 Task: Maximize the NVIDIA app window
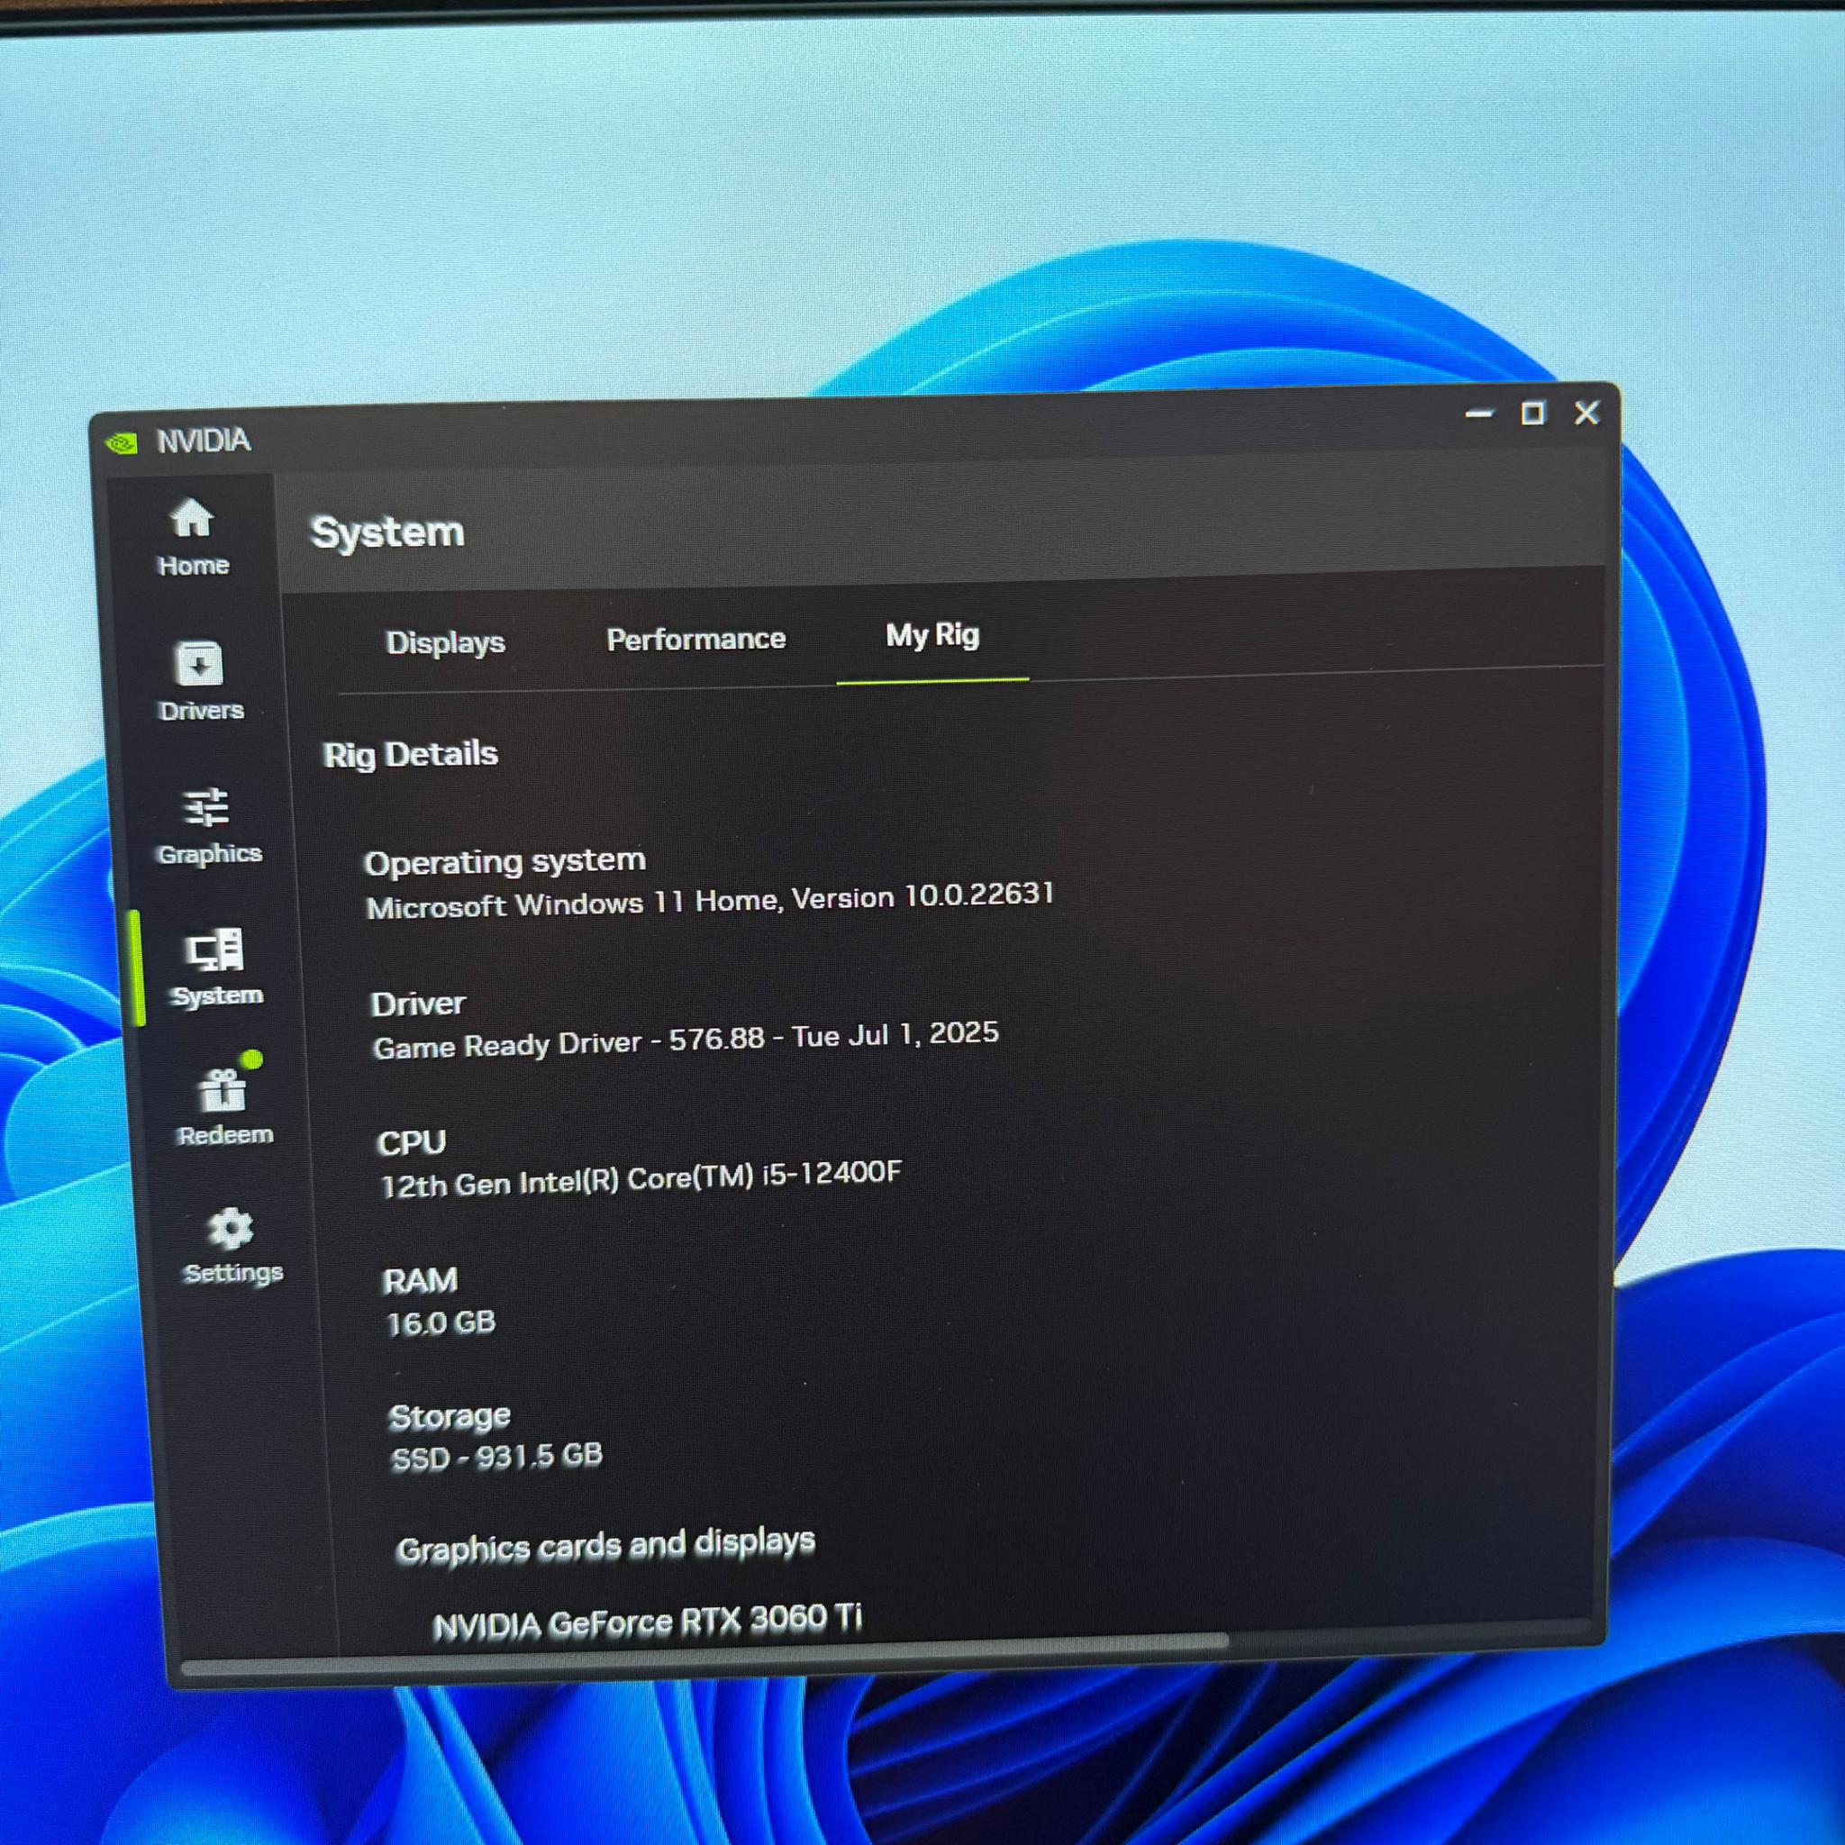click(x=1532, y=414)
